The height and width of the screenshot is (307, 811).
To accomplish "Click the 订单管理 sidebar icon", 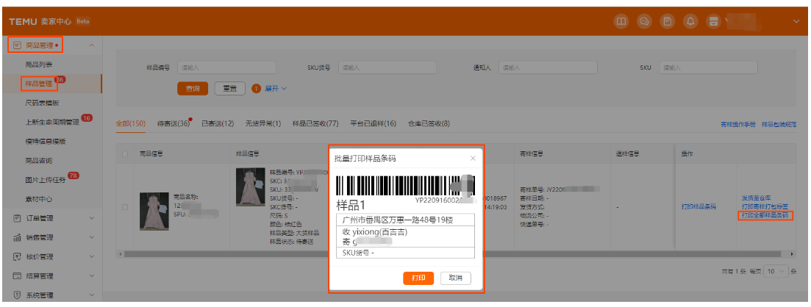I will [x=16, y=218].
